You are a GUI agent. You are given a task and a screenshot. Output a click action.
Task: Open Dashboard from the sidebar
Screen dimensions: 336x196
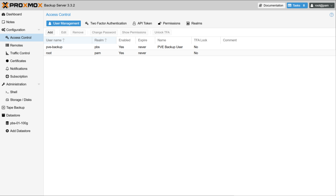pyautogui.click(x=14, y=14)
